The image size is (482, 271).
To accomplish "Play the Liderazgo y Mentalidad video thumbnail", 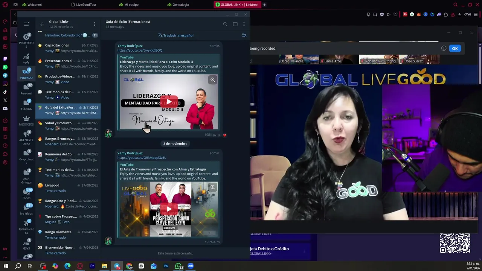I will click(x=169, y=102).
